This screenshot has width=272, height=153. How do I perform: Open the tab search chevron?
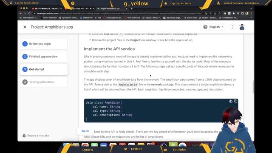[x=251, y=8]
